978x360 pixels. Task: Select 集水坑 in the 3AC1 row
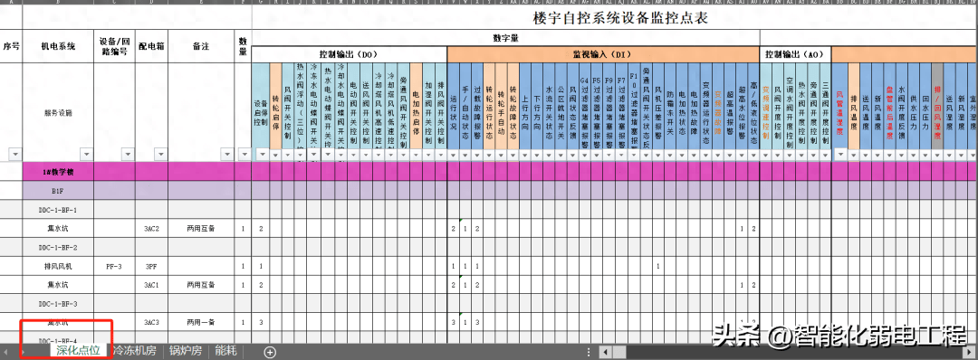[58, 285]
